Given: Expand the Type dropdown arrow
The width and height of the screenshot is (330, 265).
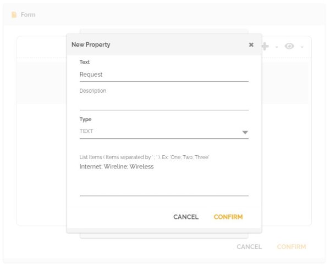Looking at the screenshot, I should [245, 132].
